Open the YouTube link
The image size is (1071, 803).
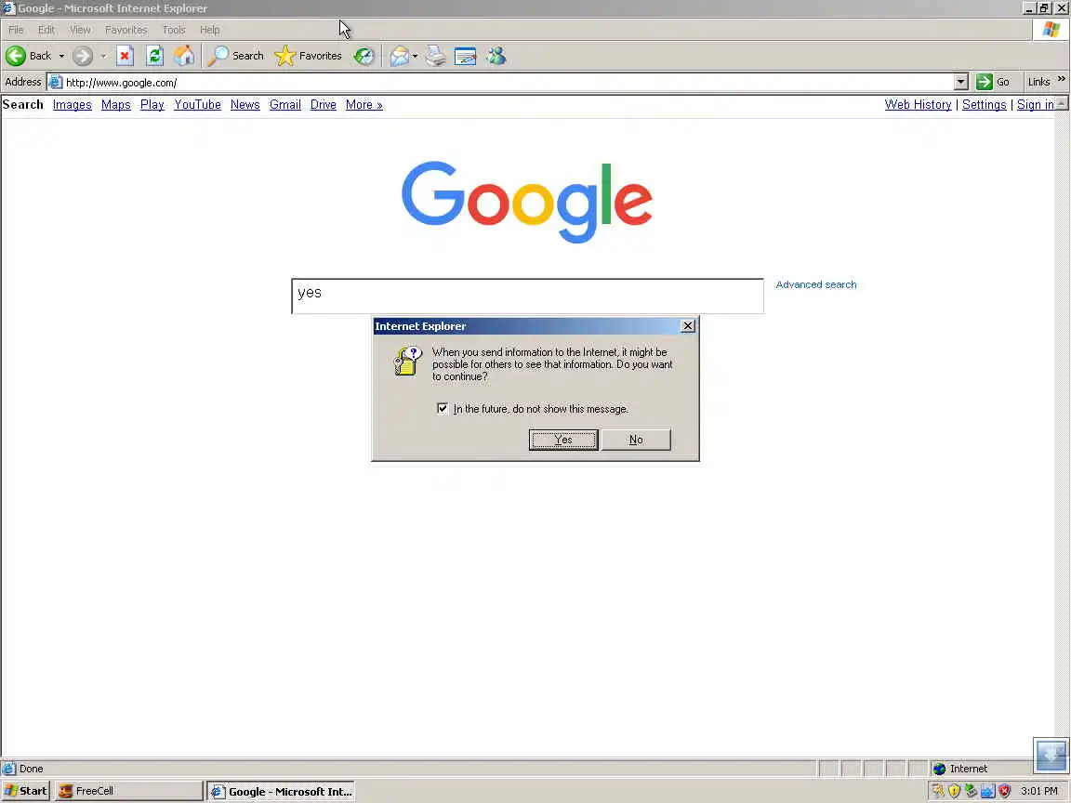click(197, 104)
